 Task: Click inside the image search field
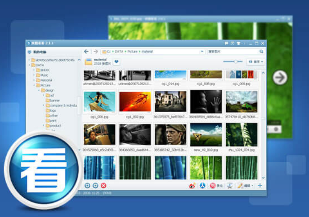[x=233, y=52]
